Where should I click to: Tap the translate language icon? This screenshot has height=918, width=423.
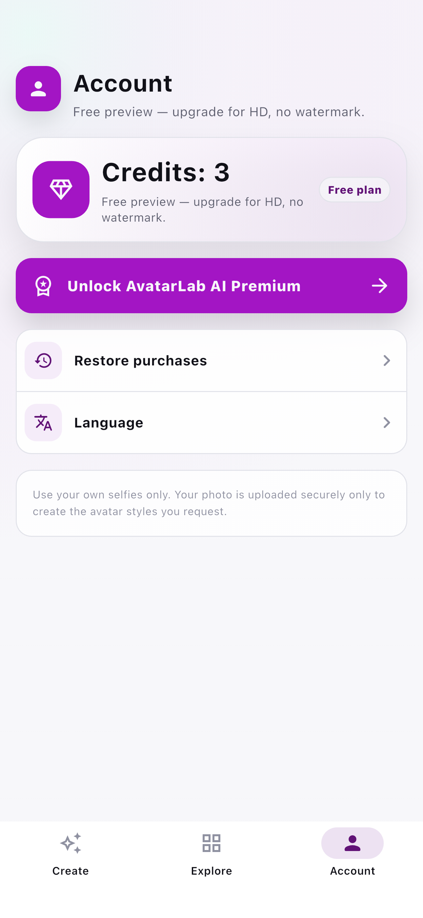[43, 422]
